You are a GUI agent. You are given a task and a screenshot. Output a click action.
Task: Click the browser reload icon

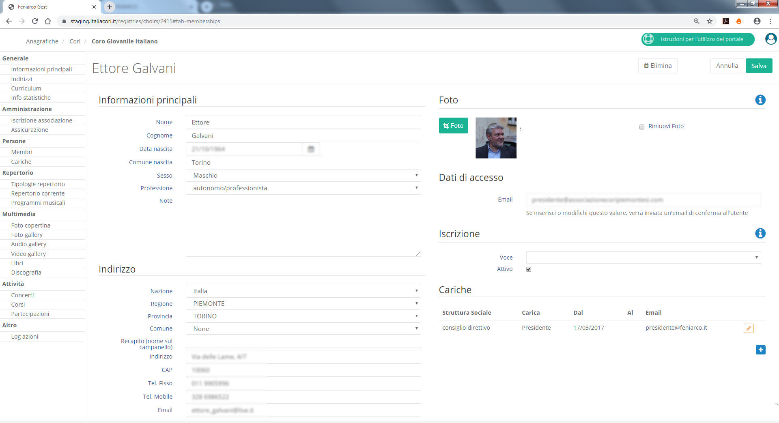click(35, 21)
